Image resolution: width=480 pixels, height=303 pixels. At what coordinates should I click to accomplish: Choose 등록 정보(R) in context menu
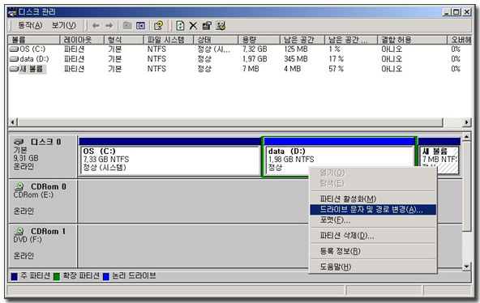[x=373, y=251]
